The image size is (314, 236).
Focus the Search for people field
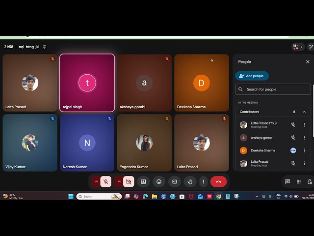click(273, 89)
